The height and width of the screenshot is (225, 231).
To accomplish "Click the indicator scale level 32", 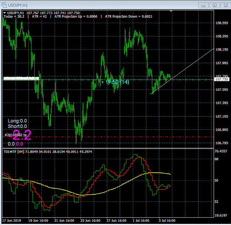I will pos(216,202).
